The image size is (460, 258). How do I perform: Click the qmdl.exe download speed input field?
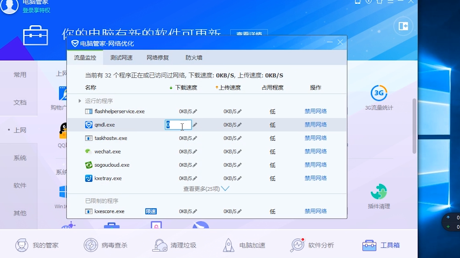pos(178,125)
